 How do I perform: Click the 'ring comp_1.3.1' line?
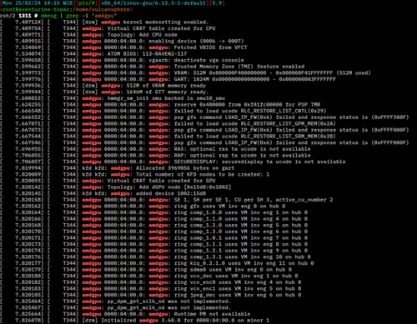coord(242,257)
